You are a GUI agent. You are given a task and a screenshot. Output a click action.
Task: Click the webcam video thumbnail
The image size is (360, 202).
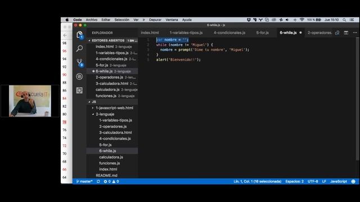tap(30, 101)
